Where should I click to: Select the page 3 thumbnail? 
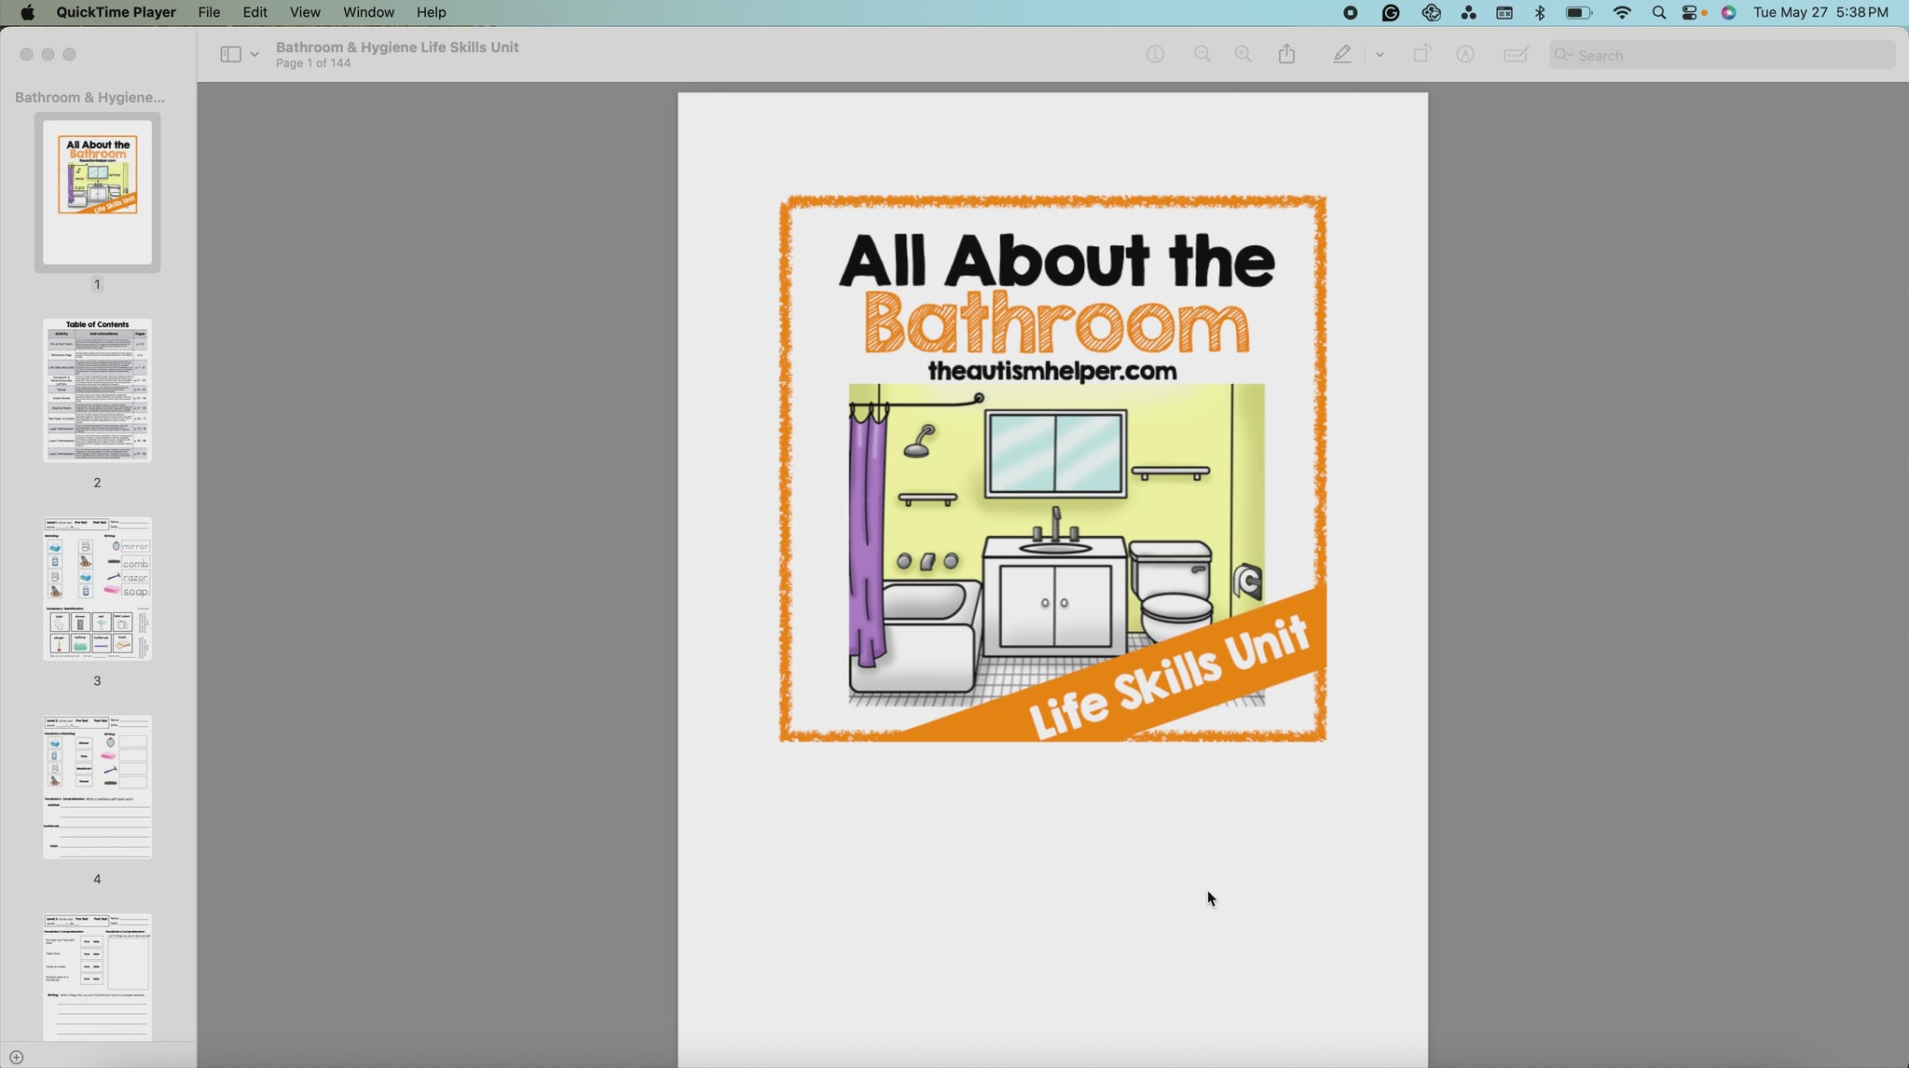[x=97, y=589]
